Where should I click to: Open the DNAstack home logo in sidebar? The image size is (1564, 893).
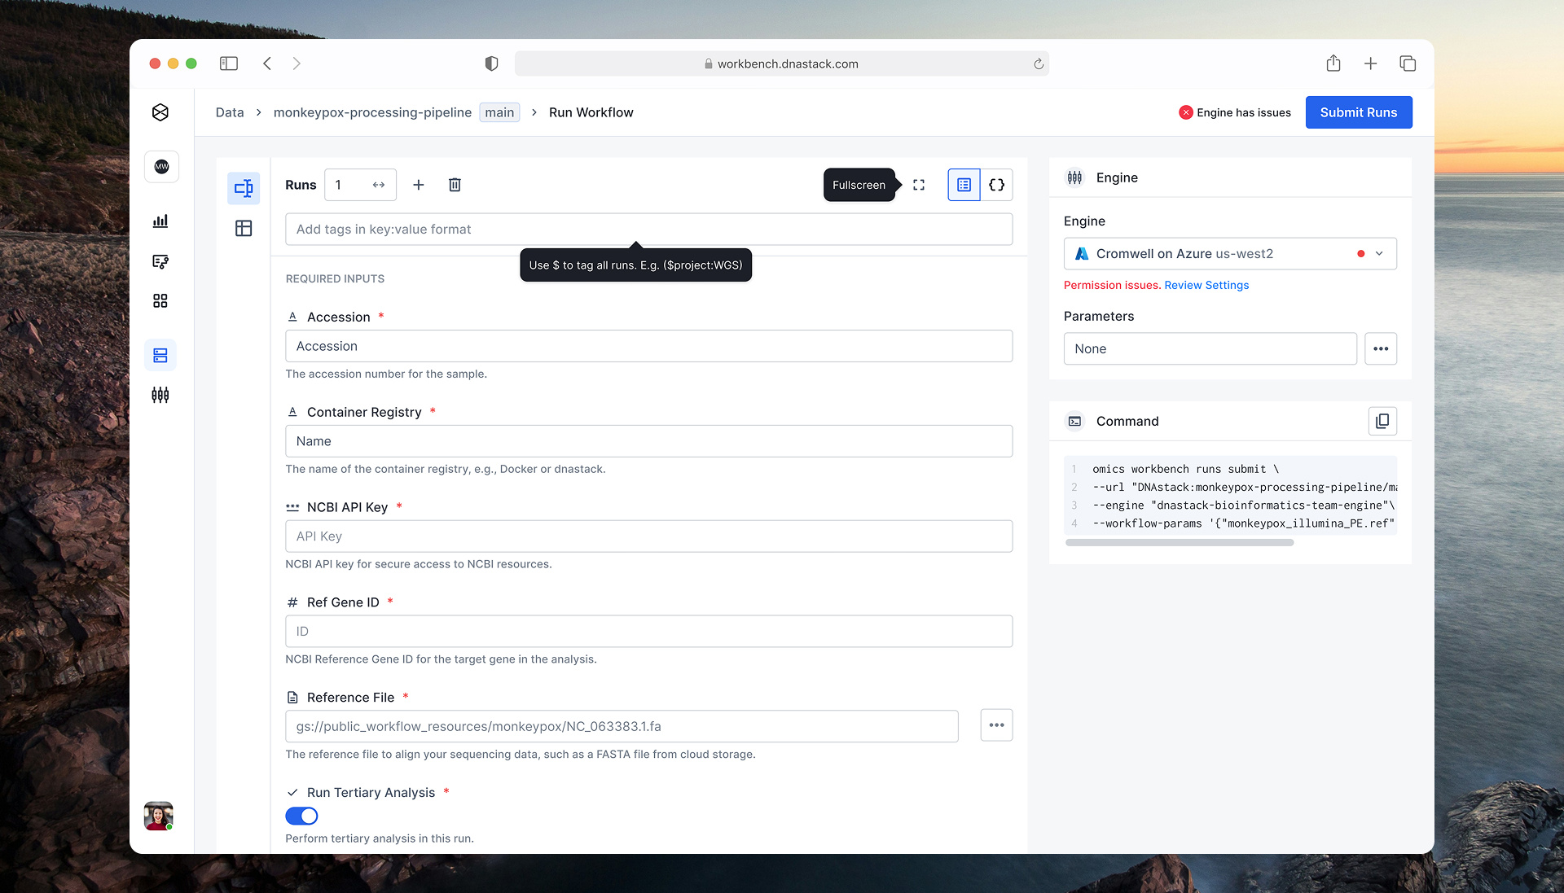(x=160, y=112)
